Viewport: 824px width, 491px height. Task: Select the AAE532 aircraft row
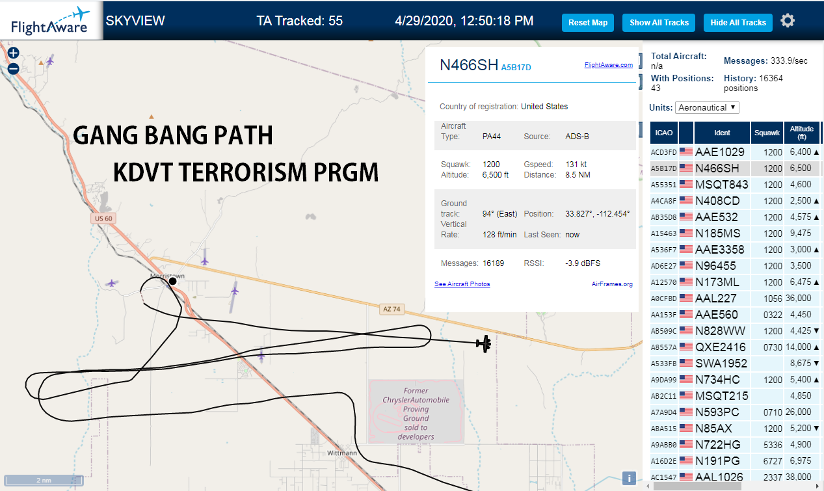point(734,217)
